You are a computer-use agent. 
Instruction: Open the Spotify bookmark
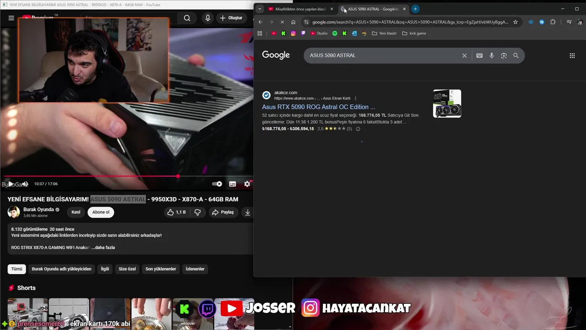click(x=335, y=33)
